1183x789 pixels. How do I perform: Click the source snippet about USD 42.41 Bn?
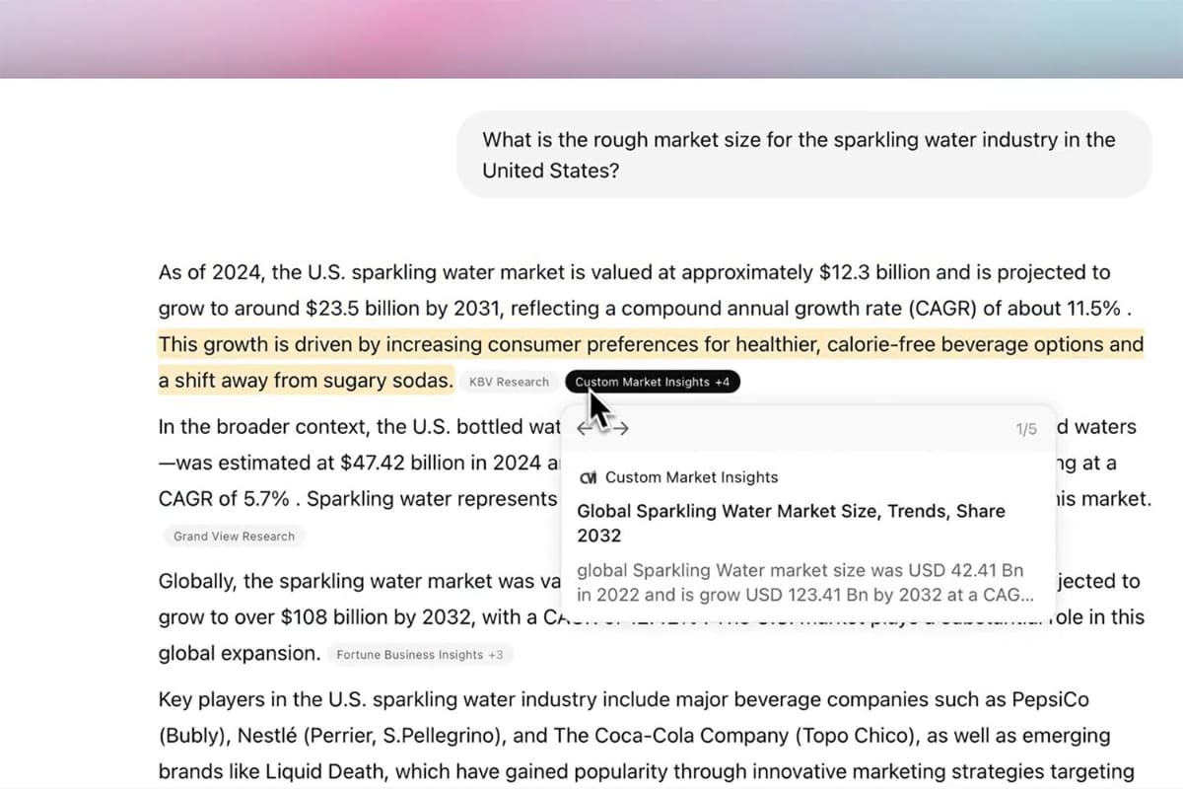coord(804,583)
